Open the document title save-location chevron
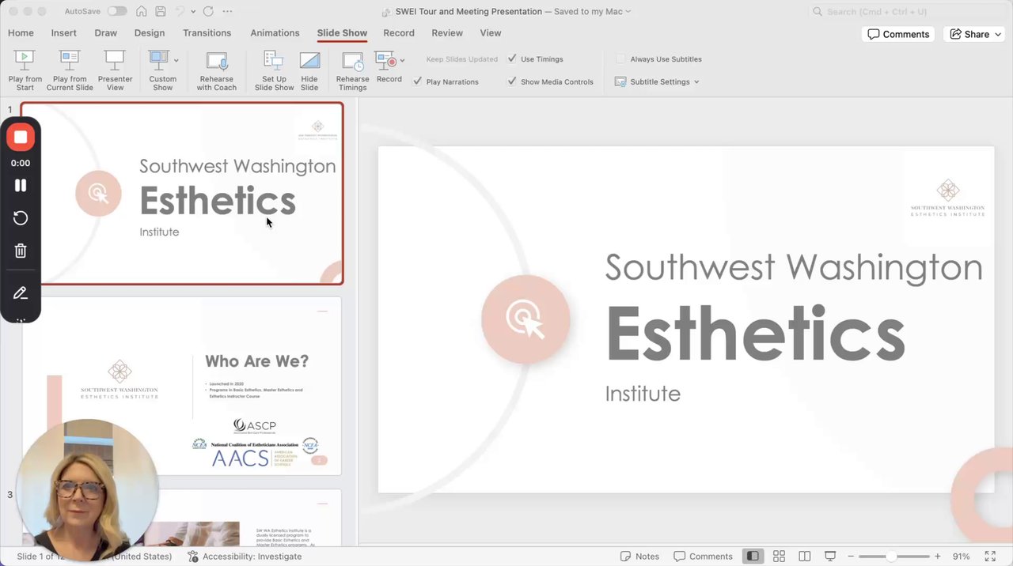 click(628, 11)
